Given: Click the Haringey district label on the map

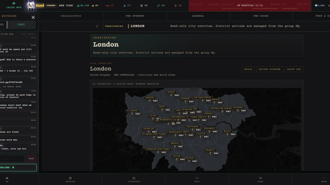Looking at the screenshot, I should pyautogui.click(x=186, y=98).
